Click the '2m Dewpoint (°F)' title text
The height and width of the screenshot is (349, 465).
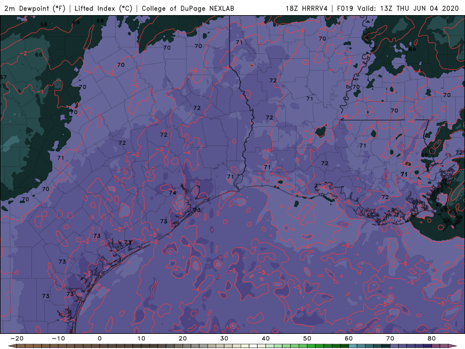(x=35, y=8)
